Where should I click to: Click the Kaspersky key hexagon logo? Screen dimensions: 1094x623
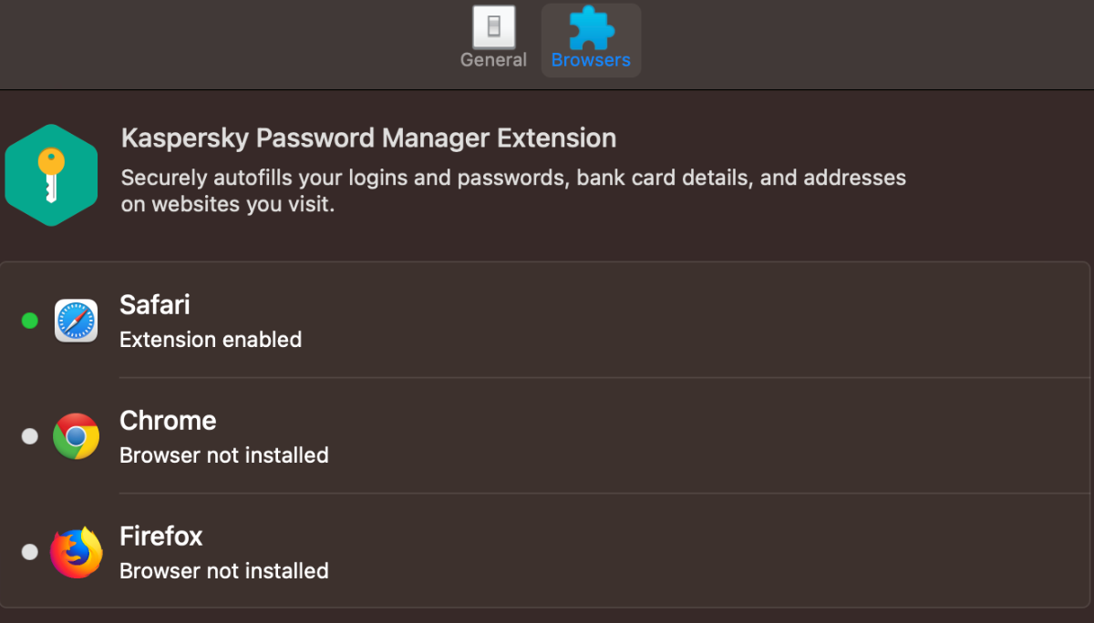pos(51,175)
